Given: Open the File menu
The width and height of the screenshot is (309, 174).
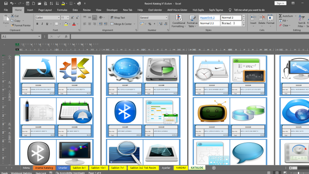Looking at the screenshot, I should pos(6,10).
